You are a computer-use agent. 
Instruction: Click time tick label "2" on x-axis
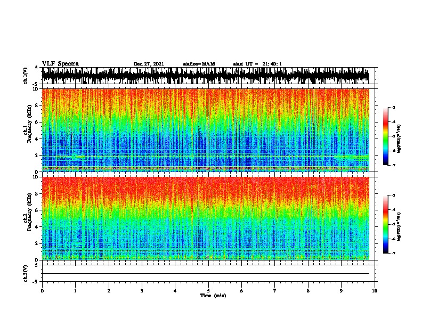[109, 291]
